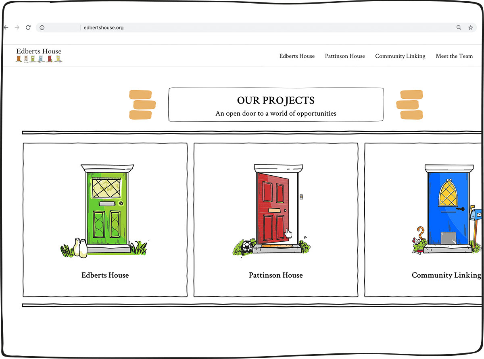Click the green door illustration
Screen dimensions: 484x359
pos(105,211)
